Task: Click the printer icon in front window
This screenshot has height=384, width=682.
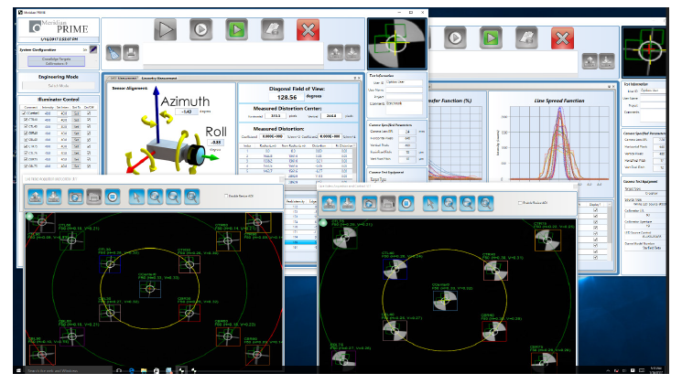Action: pos(131,53)
